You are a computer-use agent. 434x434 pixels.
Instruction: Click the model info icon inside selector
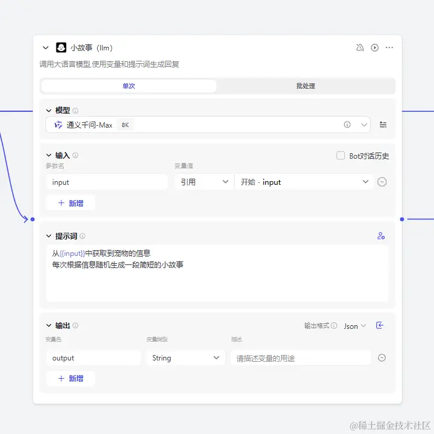click(x=347, y=125)
